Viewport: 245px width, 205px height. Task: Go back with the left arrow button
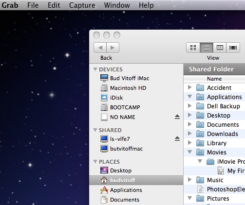pyautogui.click(x=100, y=48)
